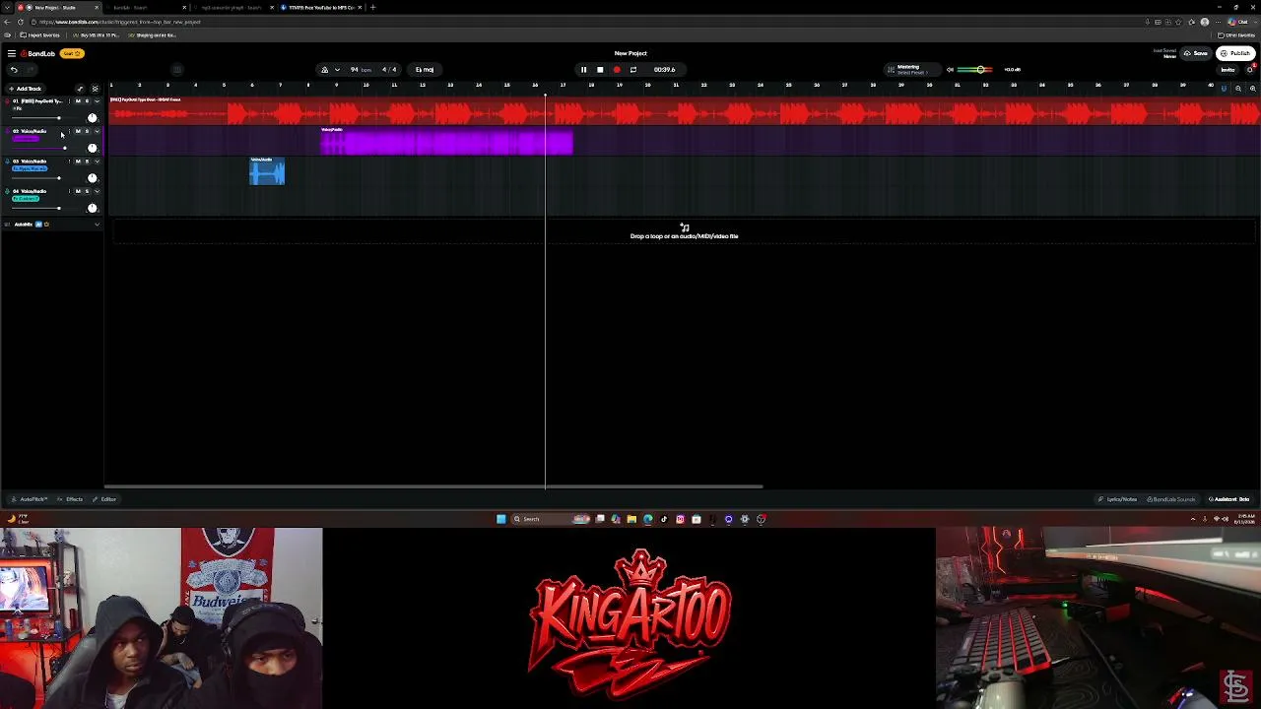The width and height of the screenshot is (1261, 709).
Task: Open the track options icon next to automation
Action: point(95,89)
